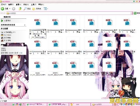Viewport: 140px width, 106px height.
Task: Open the Back button history dropdown arrow
Action: point(10,9)
